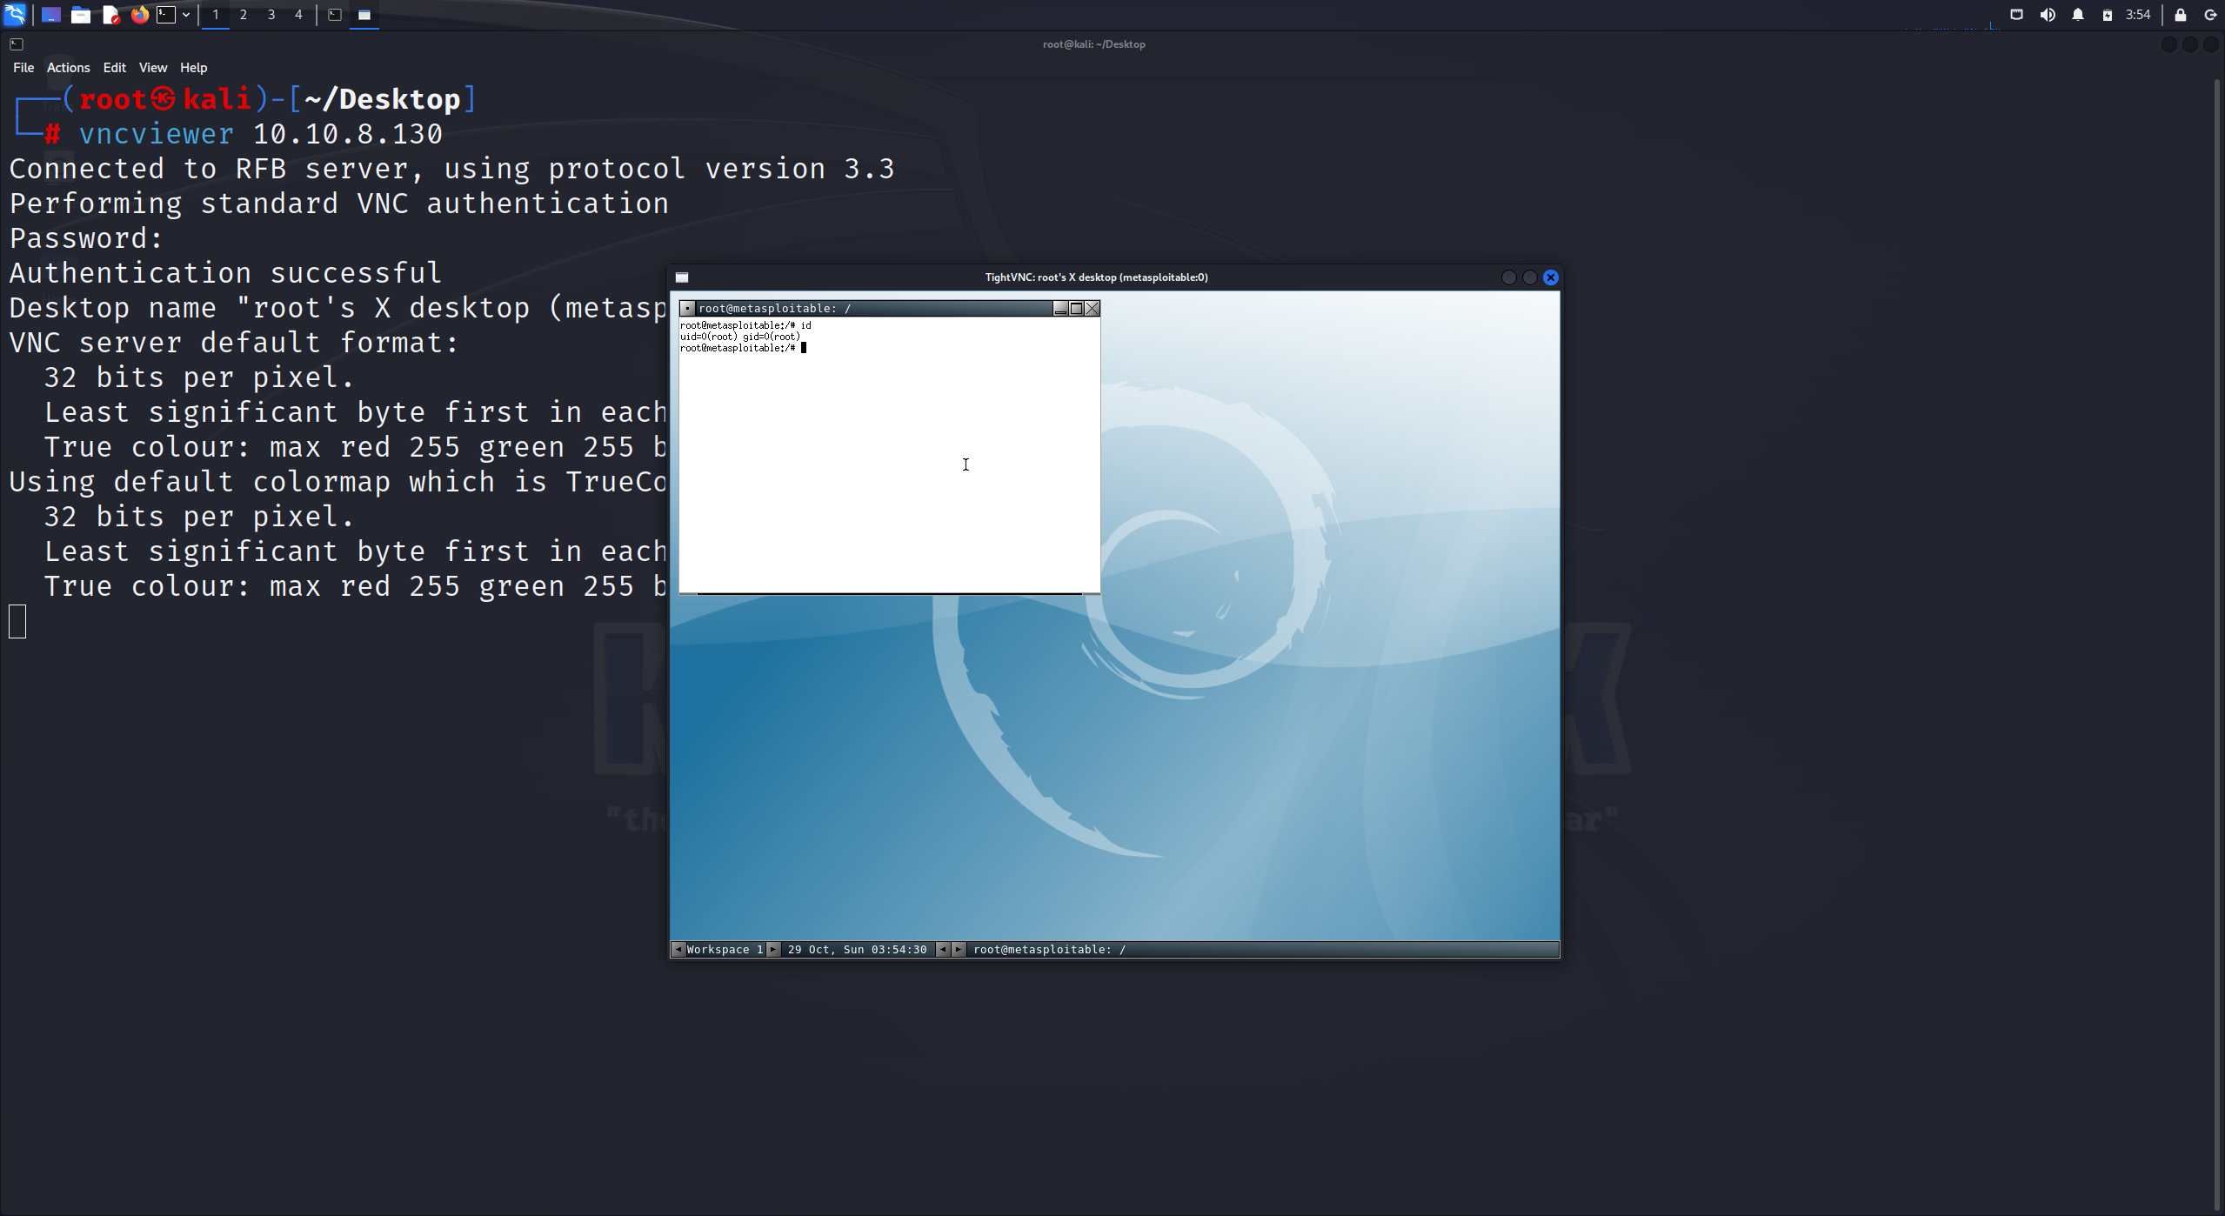
Task: Click the Kali terminal vertical scrollbar
Action: 2218,644
